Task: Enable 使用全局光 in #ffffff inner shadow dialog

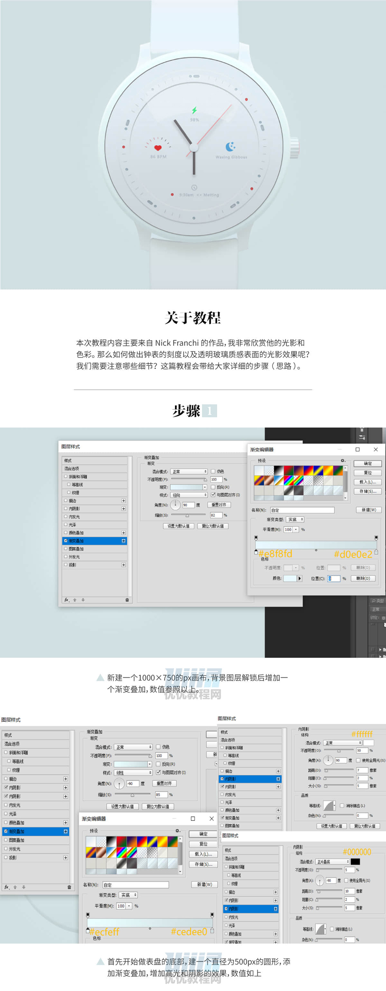Action: point(359,760)
